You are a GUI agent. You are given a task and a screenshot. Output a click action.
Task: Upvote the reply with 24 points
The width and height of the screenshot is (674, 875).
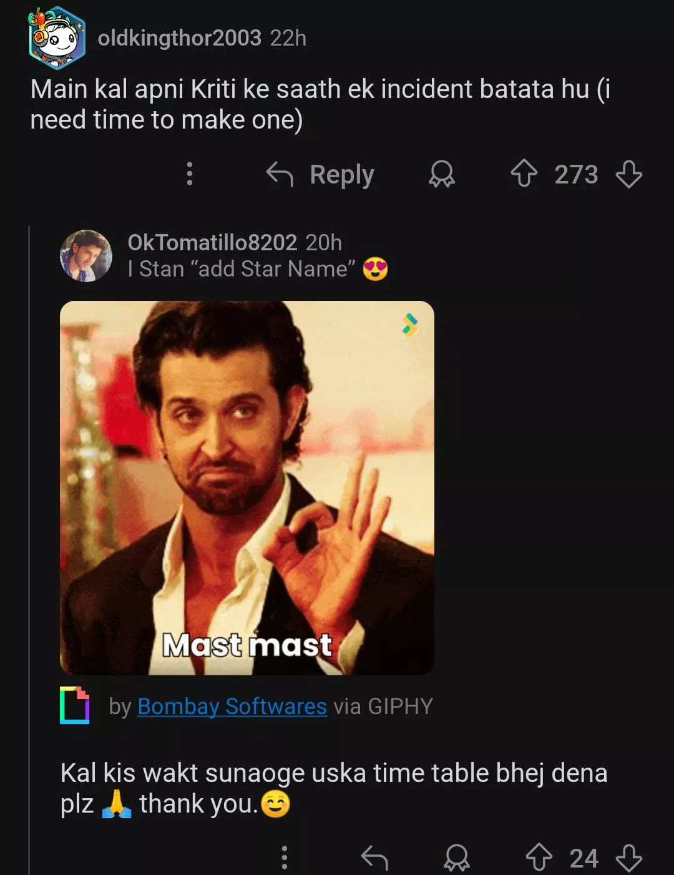click(539, 858)
